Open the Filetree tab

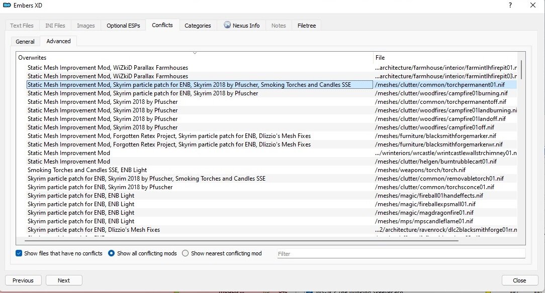tap(307, 26)
